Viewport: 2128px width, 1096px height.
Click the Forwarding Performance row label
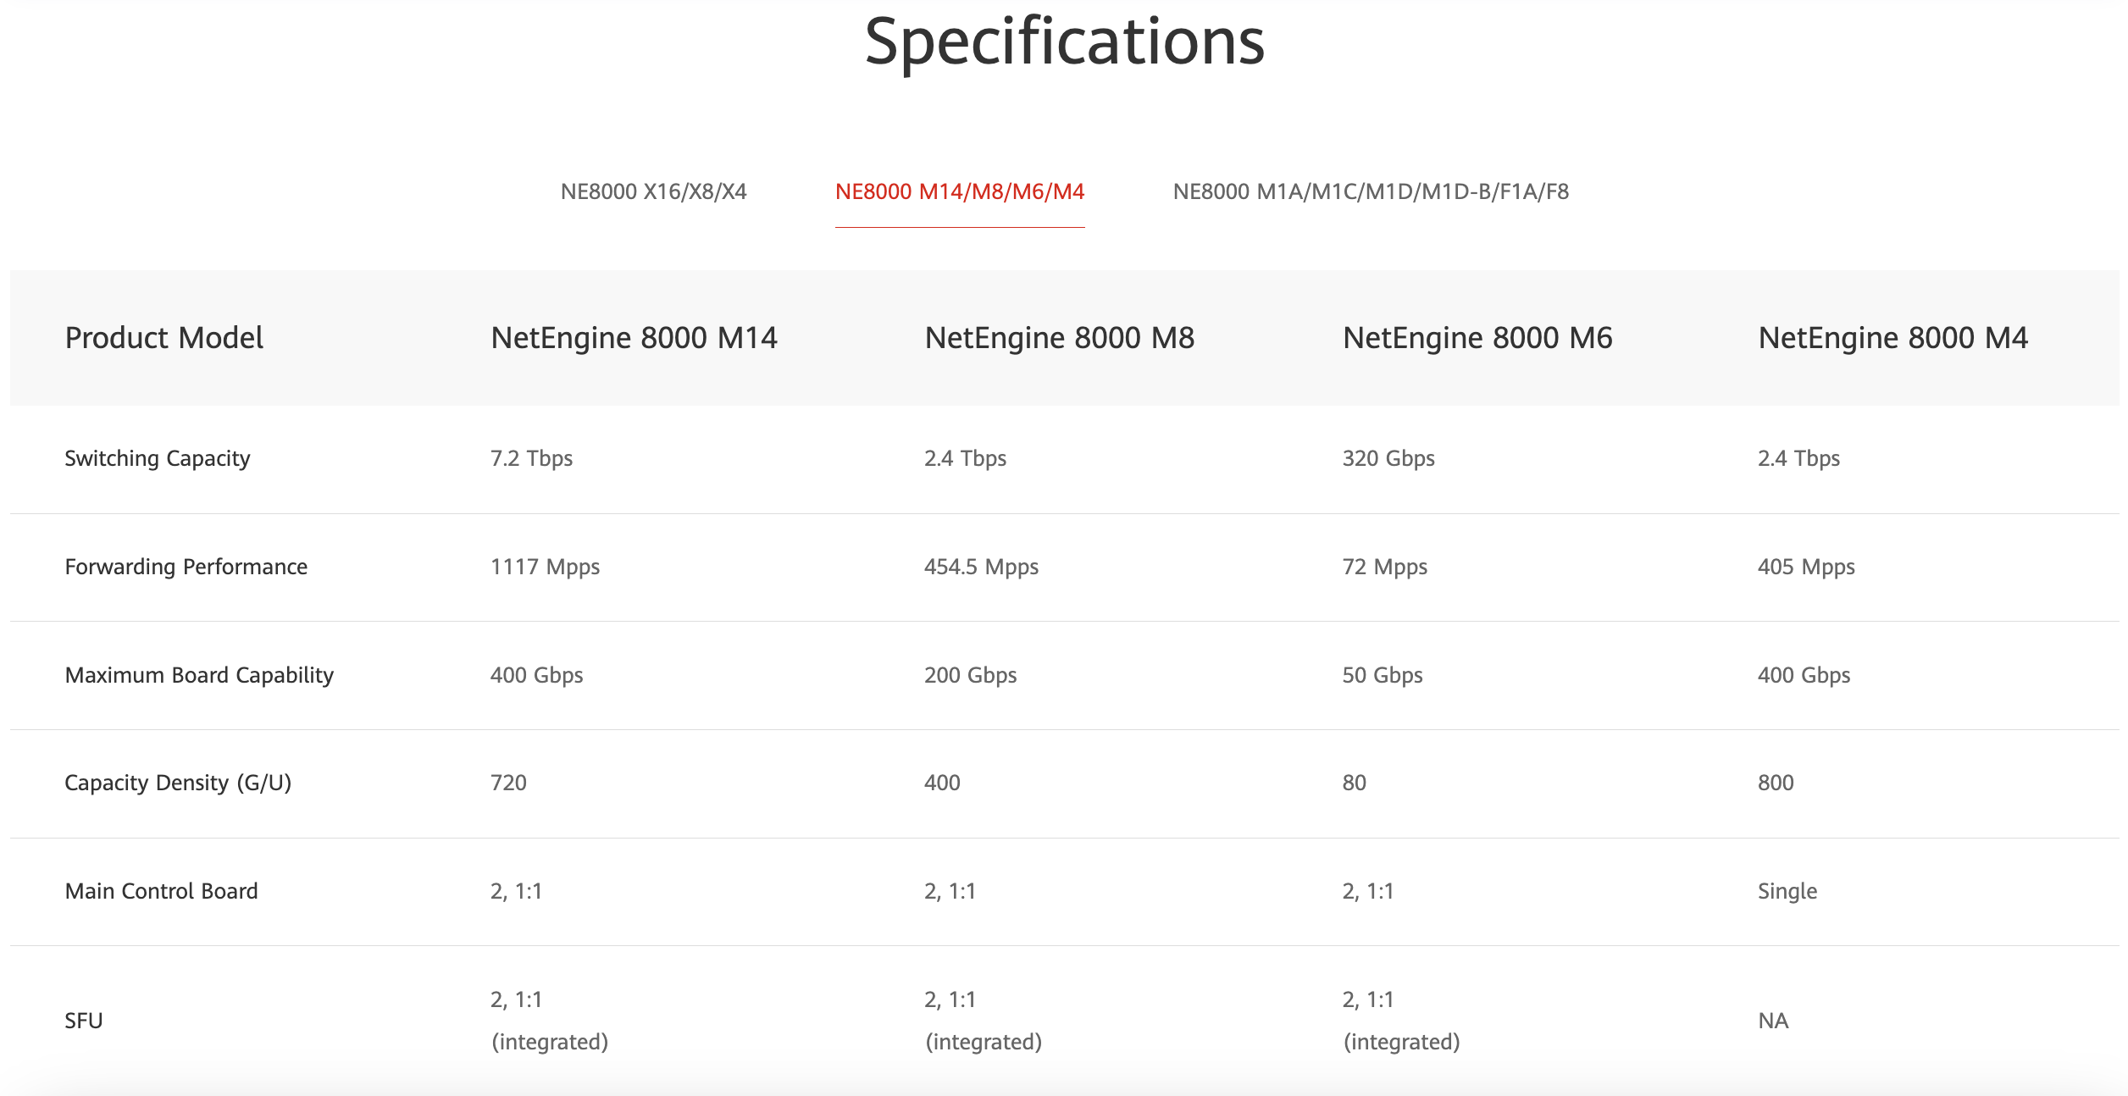tap(186, 567)
